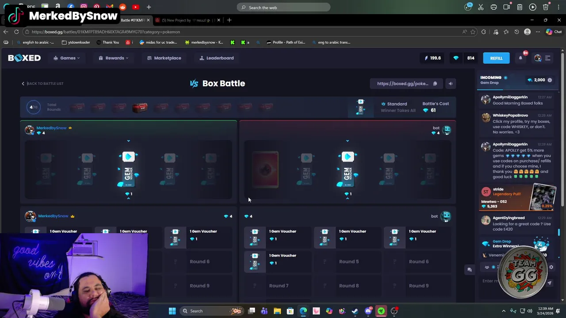
Task: Show hidden system tray icons
Action: click(504, 311)
